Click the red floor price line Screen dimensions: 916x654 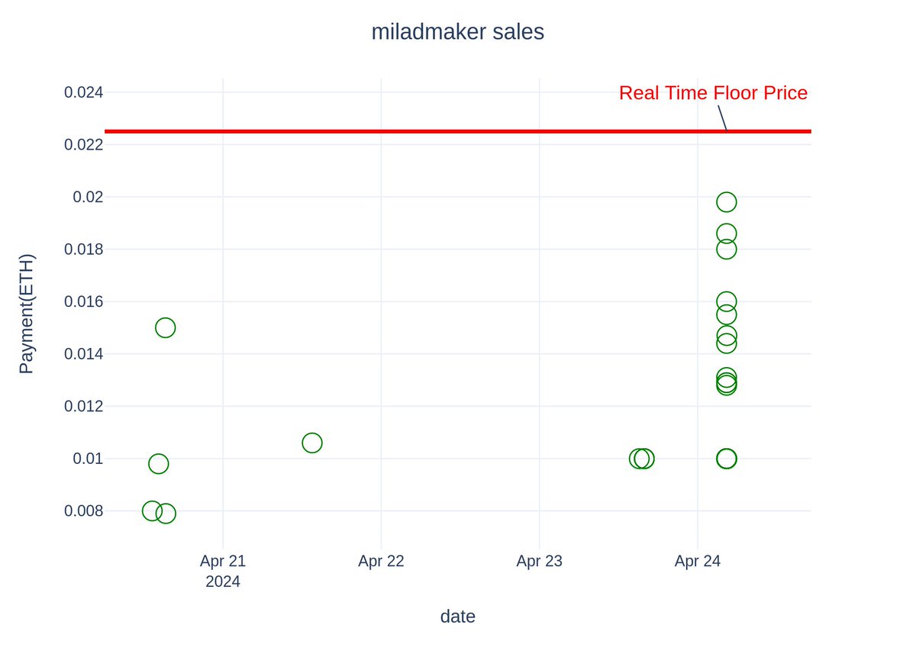coord(457,131)
